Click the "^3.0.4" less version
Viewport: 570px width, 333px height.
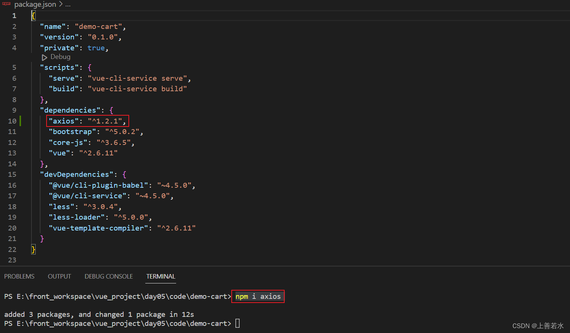pyautogui.click(x=100, y=207)
